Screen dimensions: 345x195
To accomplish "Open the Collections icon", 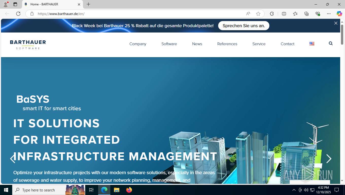I will point(306,14).
